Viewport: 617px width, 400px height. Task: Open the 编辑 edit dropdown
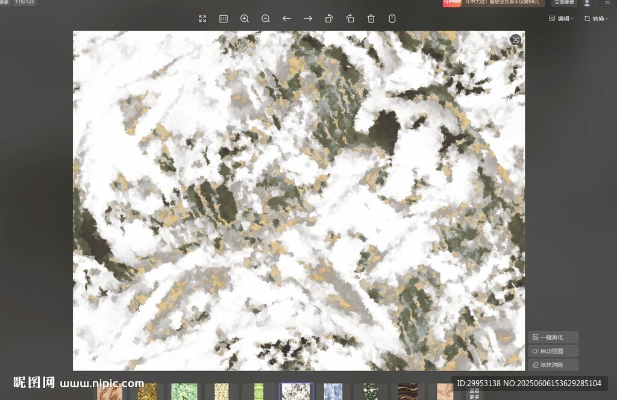[x=561, y=19]
